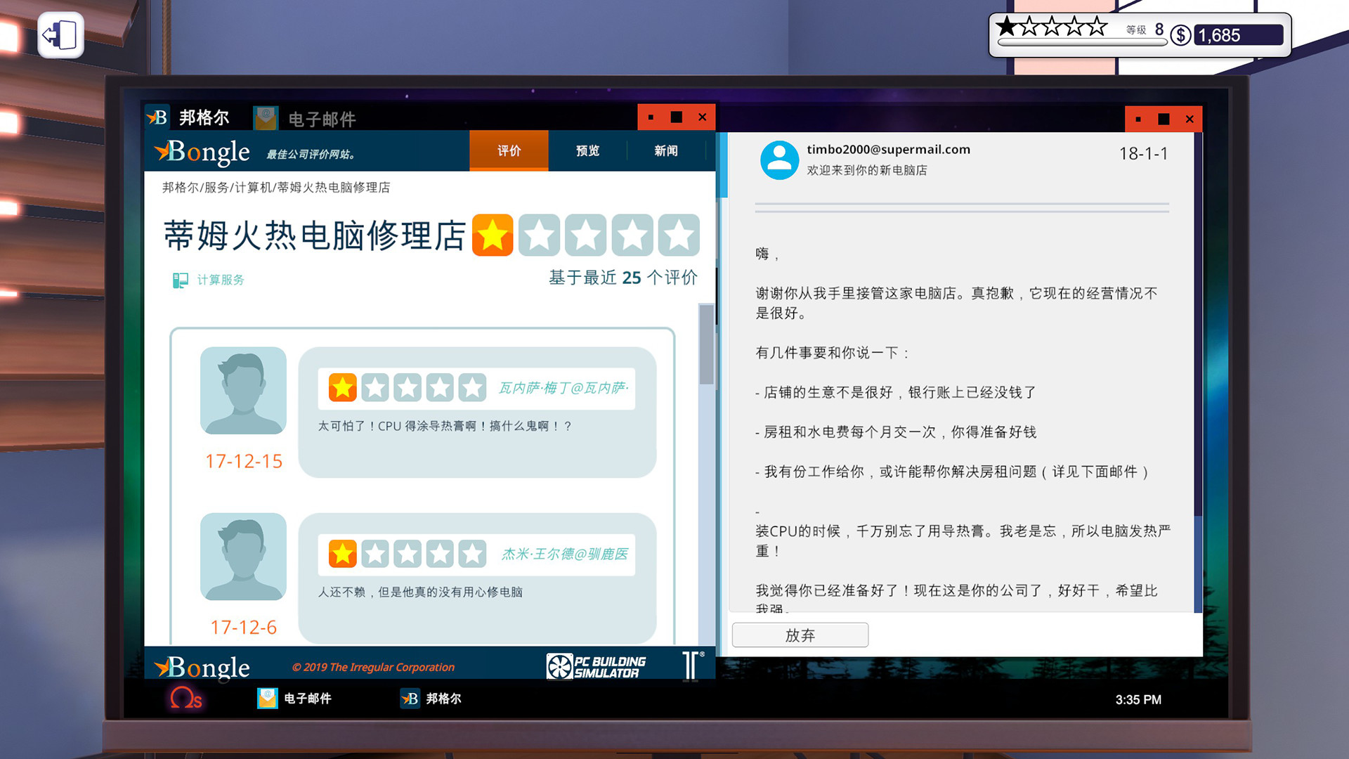Viewport: 1349px width, 759px height.
Task: Minimize the Bongle browser window
Action: click(x=651, y=117)
